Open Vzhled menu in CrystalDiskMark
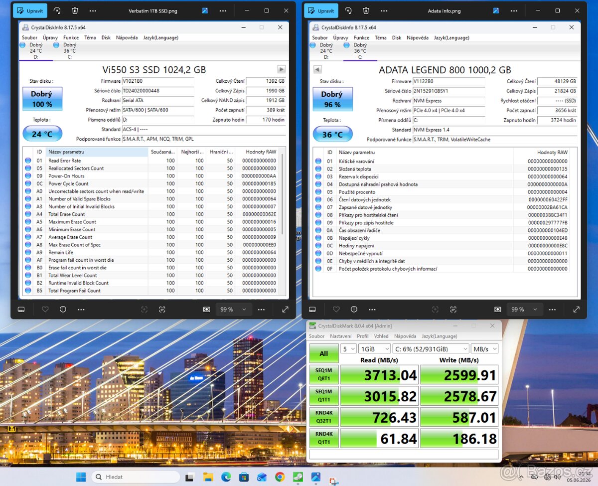The height and width of the screenshot is (486, 598). [x=381, y=336]
